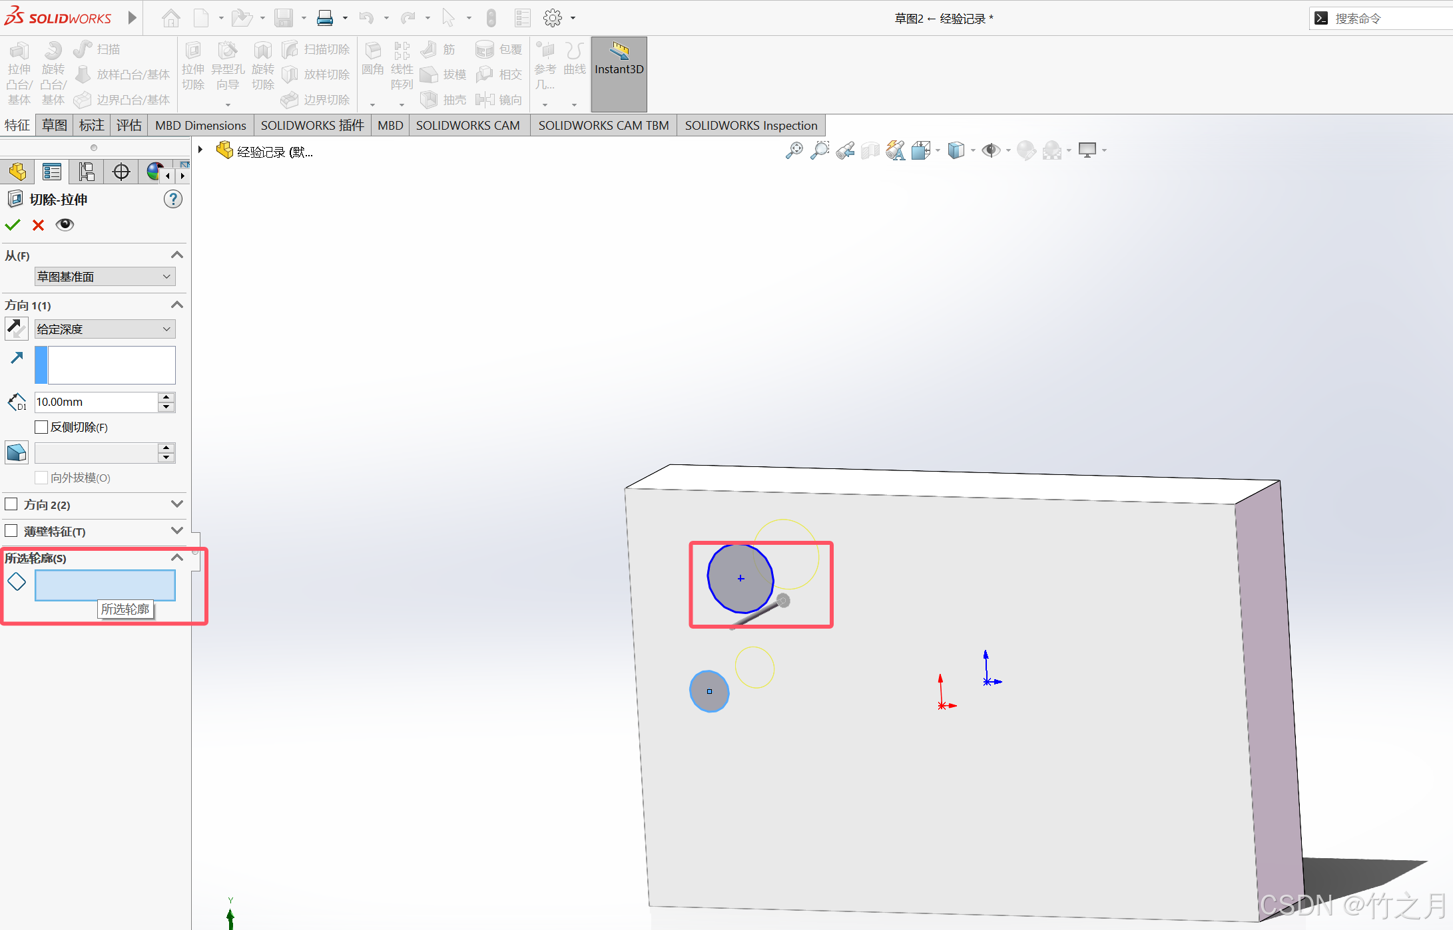The image size is (1453, 930).
Task: Open the PropertyManager tab icon
Action: 51,172
